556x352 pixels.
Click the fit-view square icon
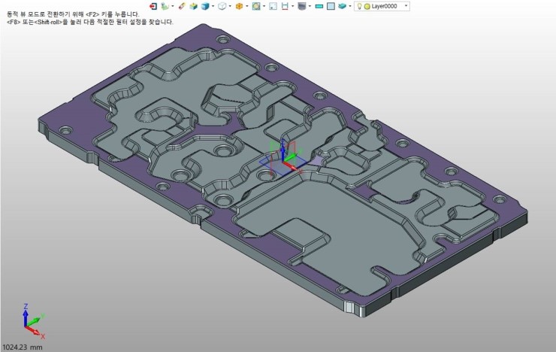click(273, 6)
